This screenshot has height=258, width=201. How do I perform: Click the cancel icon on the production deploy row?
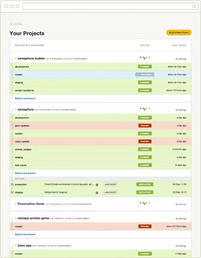[97, 184]
